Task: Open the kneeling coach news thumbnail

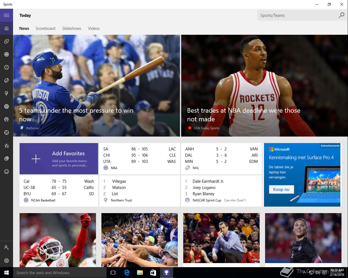Action: click(221, 238)
